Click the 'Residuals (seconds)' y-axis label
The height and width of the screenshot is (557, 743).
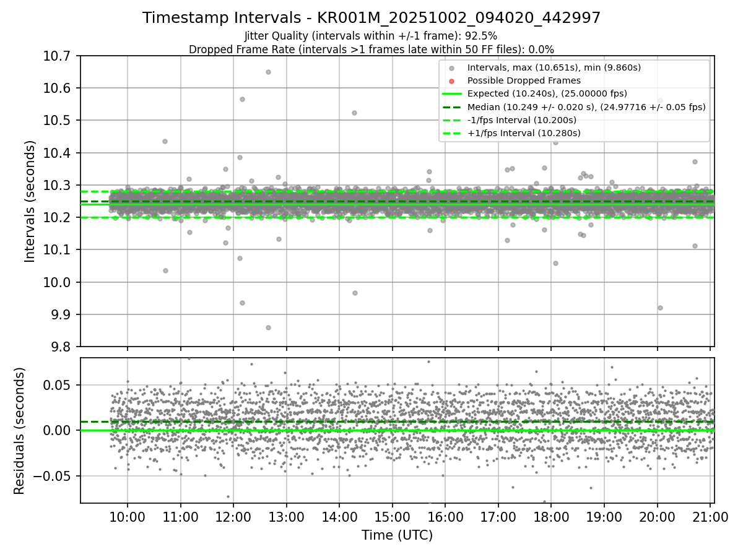[19, 431]
